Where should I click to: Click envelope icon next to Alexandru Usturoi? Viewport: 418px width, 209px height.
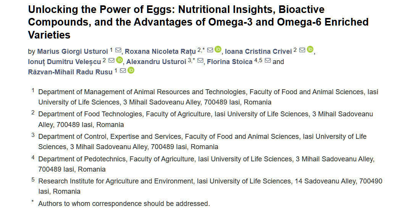200,61
